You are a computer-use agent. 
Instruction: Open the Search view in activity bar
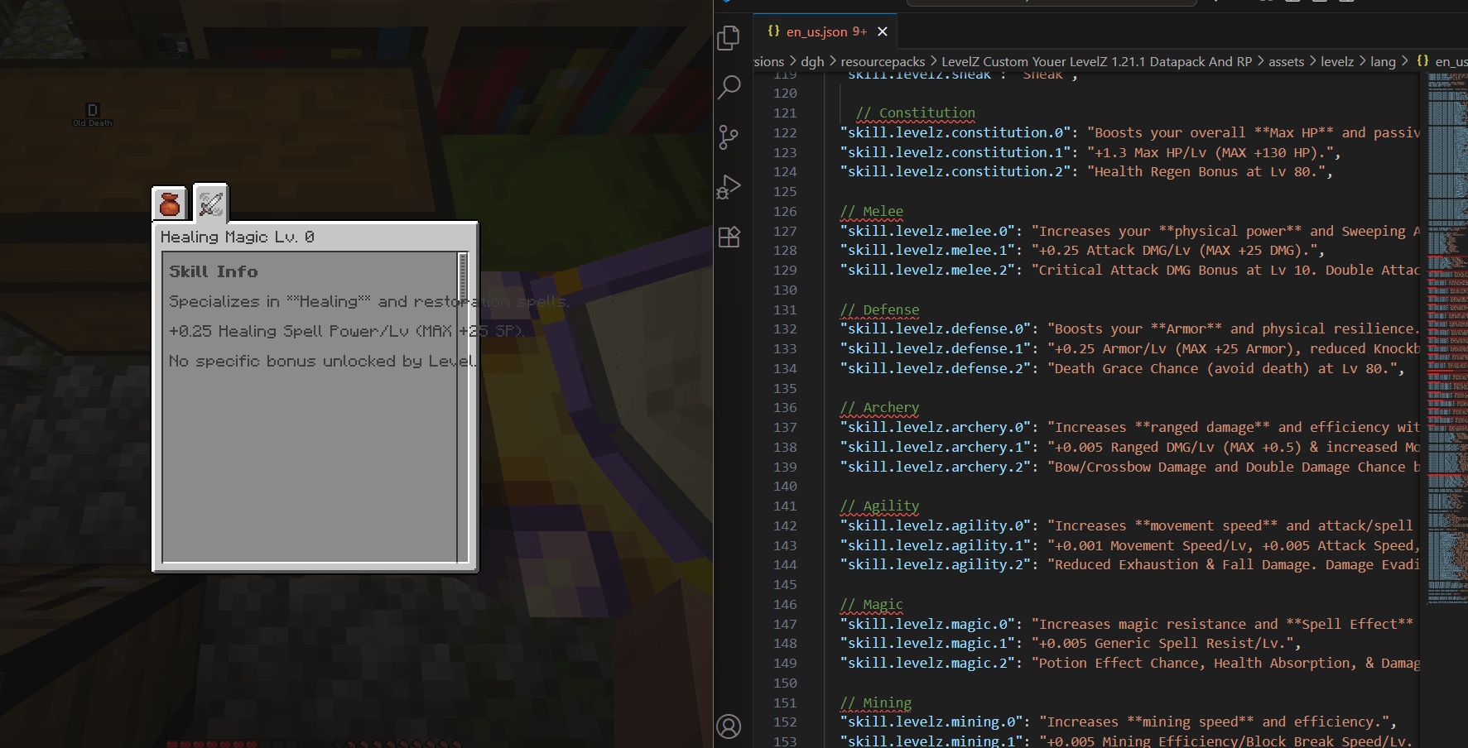729,87
